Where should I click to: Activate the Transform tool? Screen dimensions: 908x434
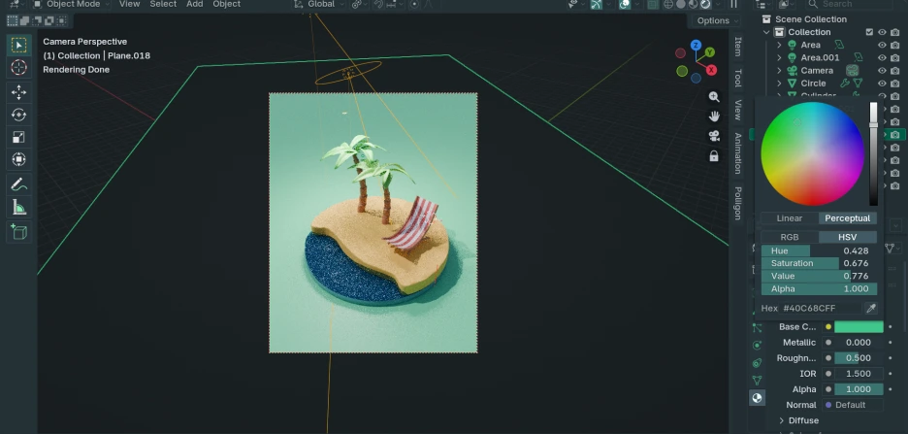(x=19, y=159)
